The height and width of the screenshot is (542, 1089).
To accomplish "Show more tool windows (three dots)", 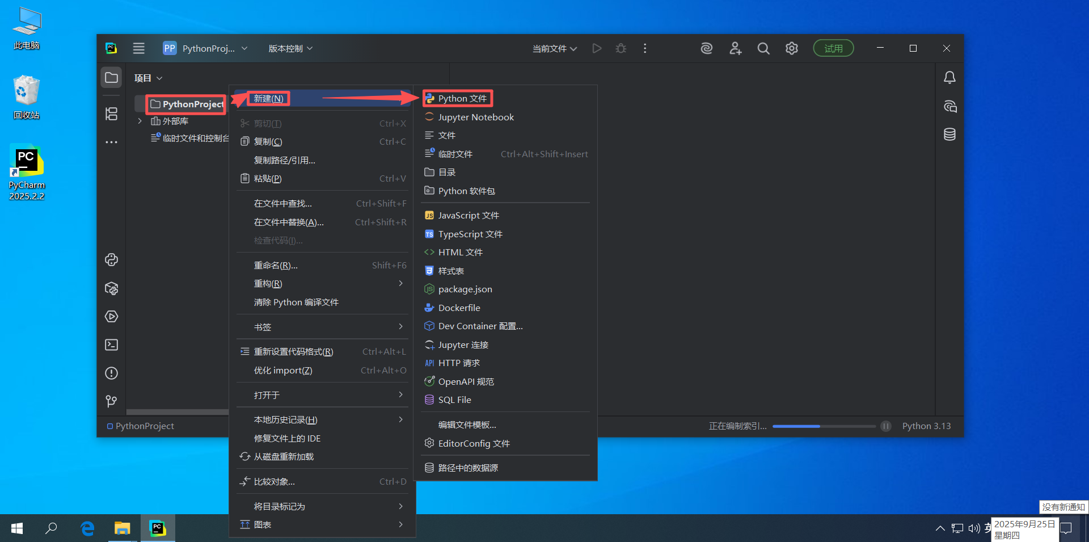I will (x=111, y=142).
